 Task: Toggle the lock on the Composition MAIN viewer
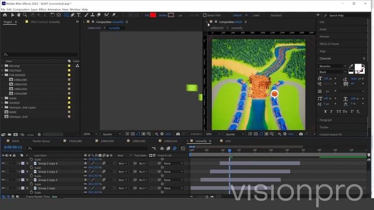216,22
